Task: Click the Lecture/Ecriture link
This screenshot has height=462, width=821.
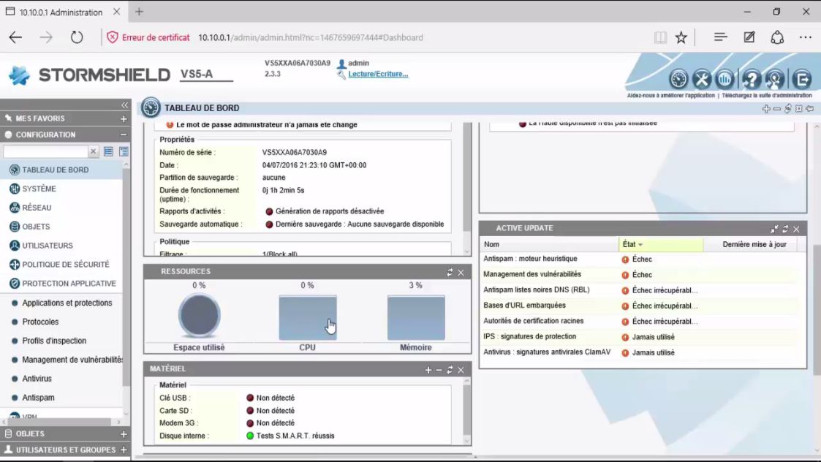Action: [x=378, y=74]
